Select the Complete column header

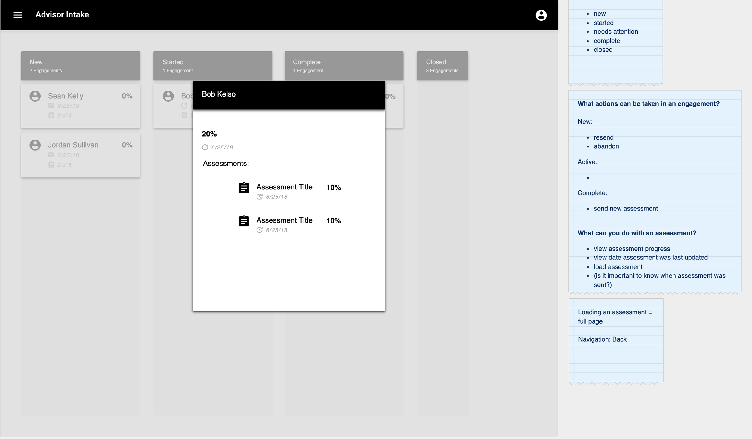[x=344, y=66]
